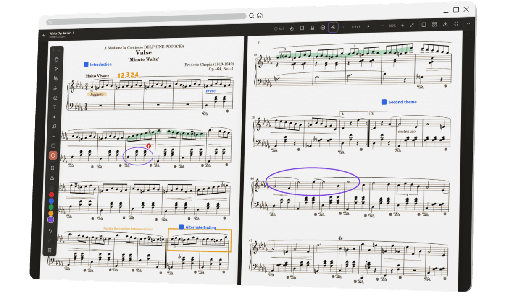The width and height of the screenshot is (521, 292).
Task: Maximize the browser window
Action: tap(456, 10)
